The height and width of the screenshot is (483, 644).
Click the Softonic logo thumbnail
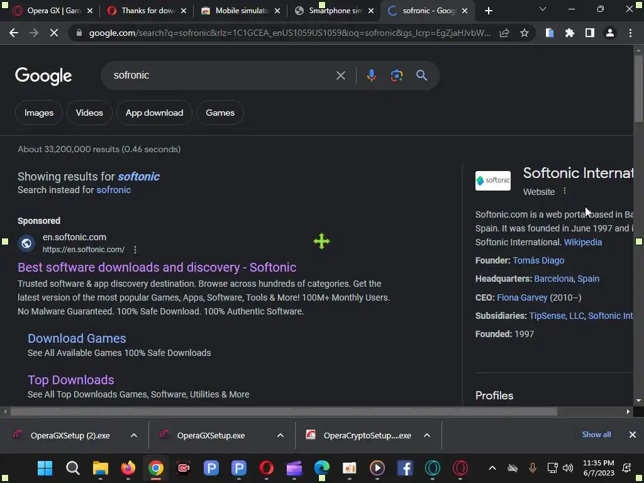click(493, 180)
